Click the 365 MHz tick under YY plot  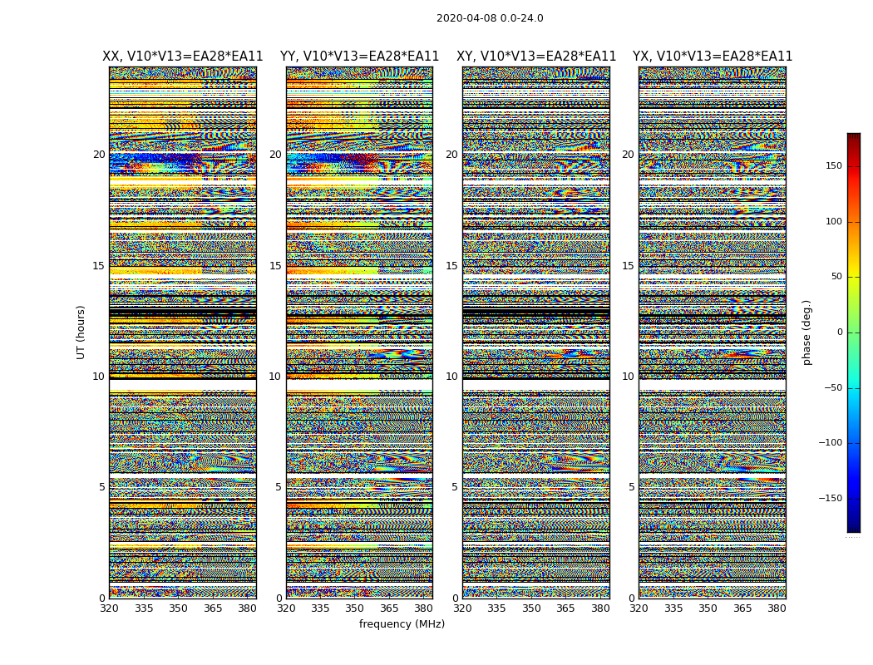click(x=389, y=608)
